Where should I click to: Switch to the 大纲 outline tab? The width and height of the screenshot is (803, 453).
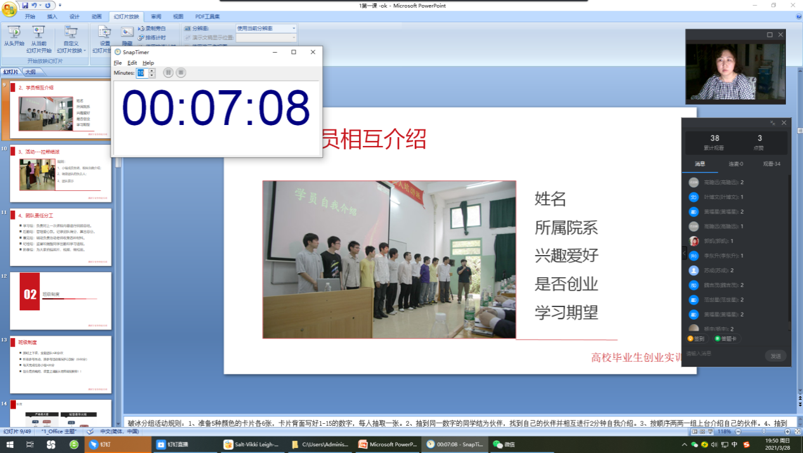tap(30, 72)
